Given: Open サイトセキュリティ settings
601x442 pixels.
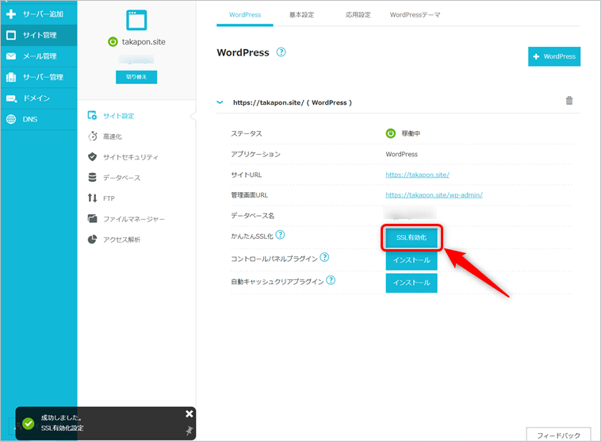Looking at the screenshot, I should pos(130,157).
